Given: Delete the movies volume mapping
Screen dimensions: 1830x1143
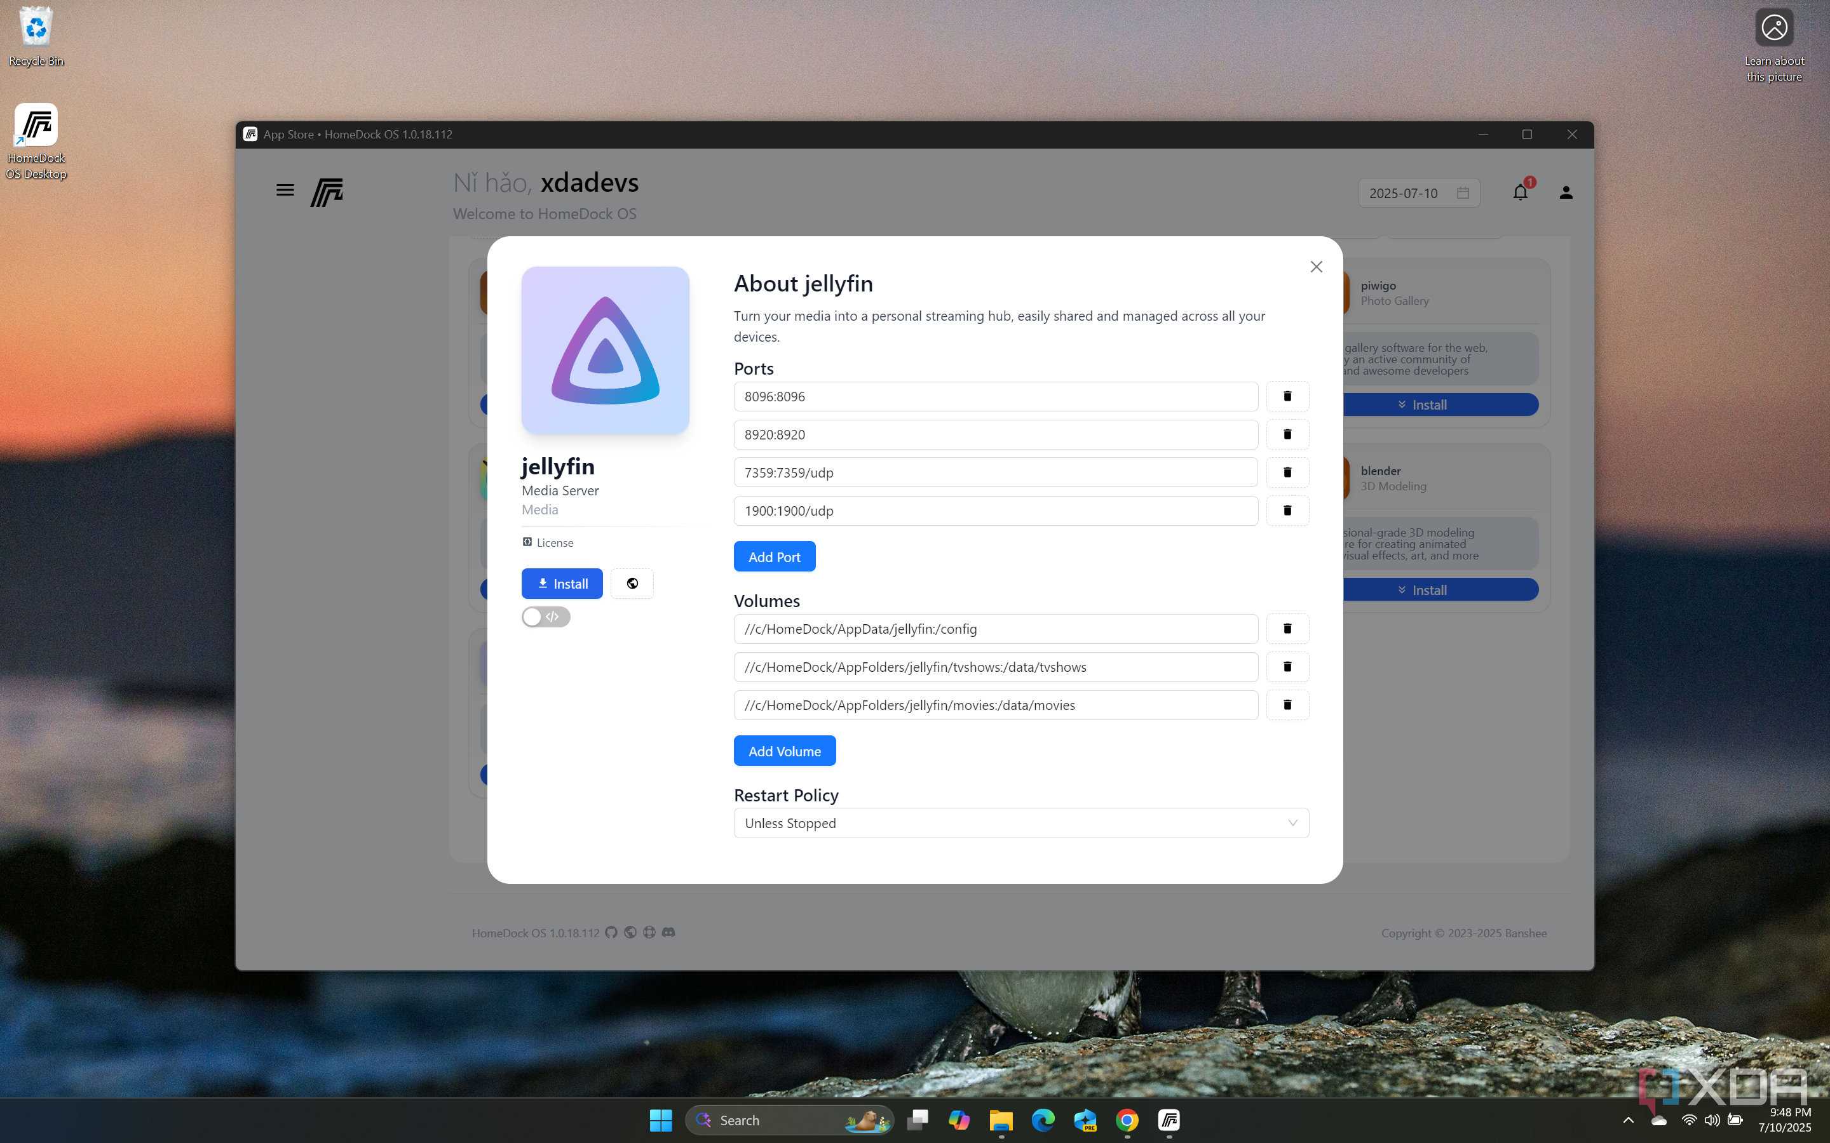Looking at the screenshot, I should pos(1287,705).
